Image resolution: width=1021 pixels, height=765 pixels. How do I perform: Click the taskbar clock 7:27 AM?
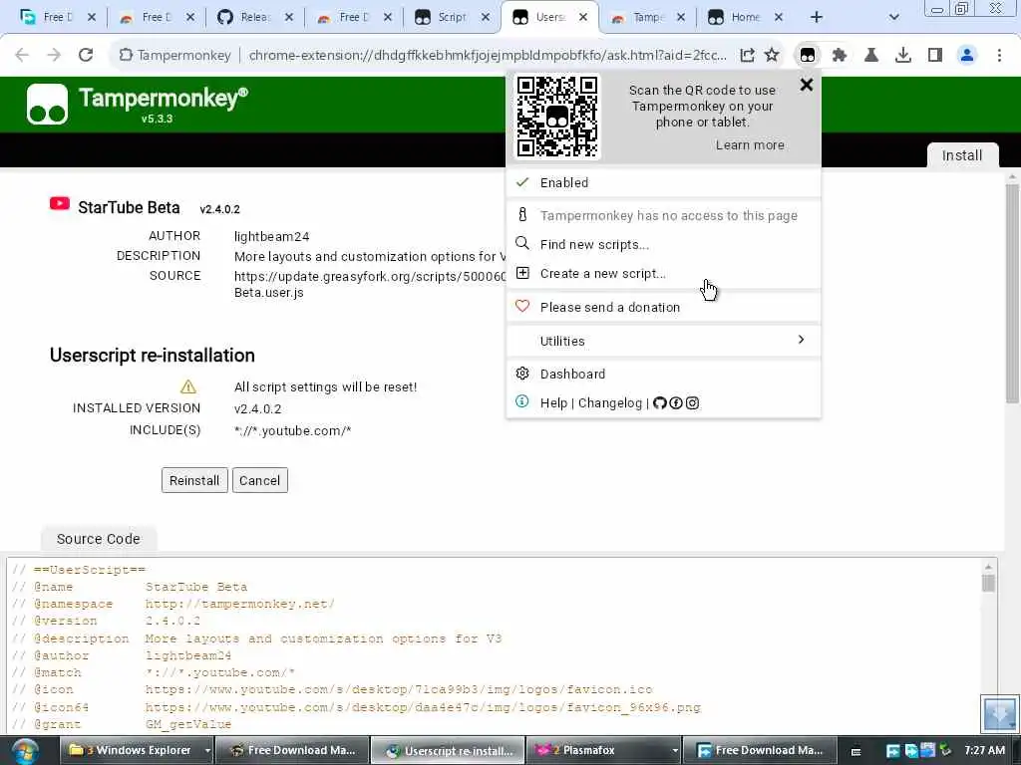pyautogui.click(x=984, y=751)
